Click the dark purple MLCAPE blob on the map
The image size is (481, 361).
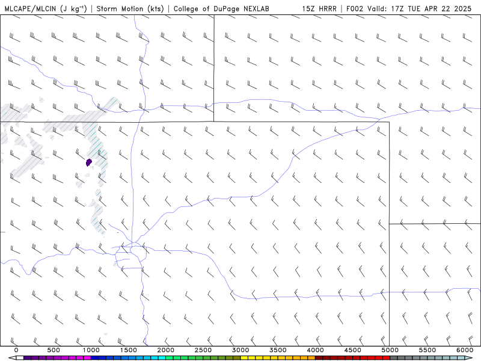(x=89, y=162)
